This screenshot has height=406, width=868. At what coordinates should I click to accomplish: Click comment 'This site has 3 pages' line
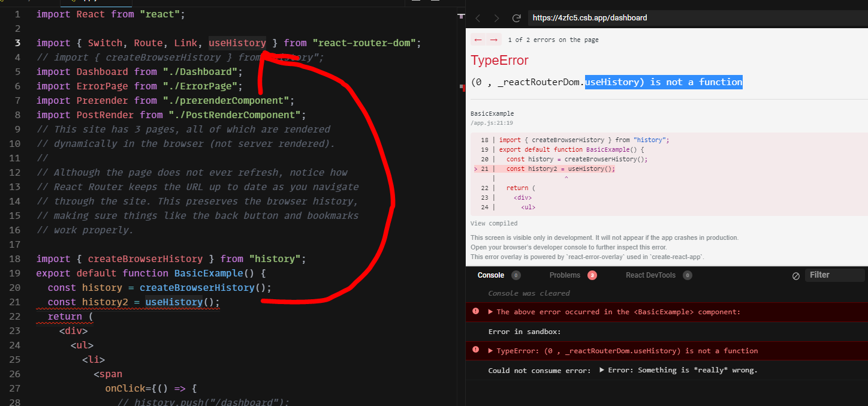(183, 130)
